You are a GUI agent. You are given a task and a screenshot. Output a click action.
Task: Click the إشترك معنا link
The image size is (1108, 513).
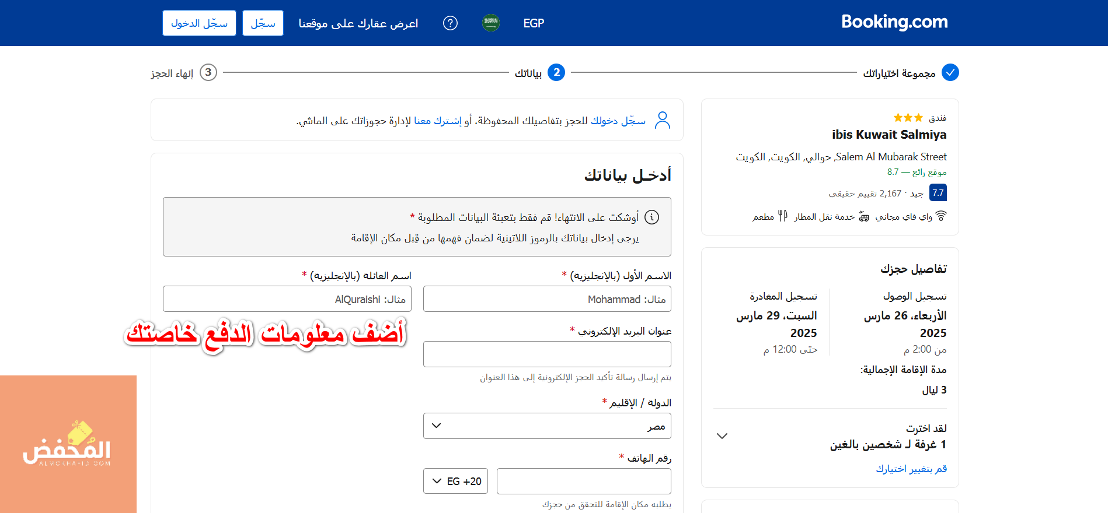(437, 121)
